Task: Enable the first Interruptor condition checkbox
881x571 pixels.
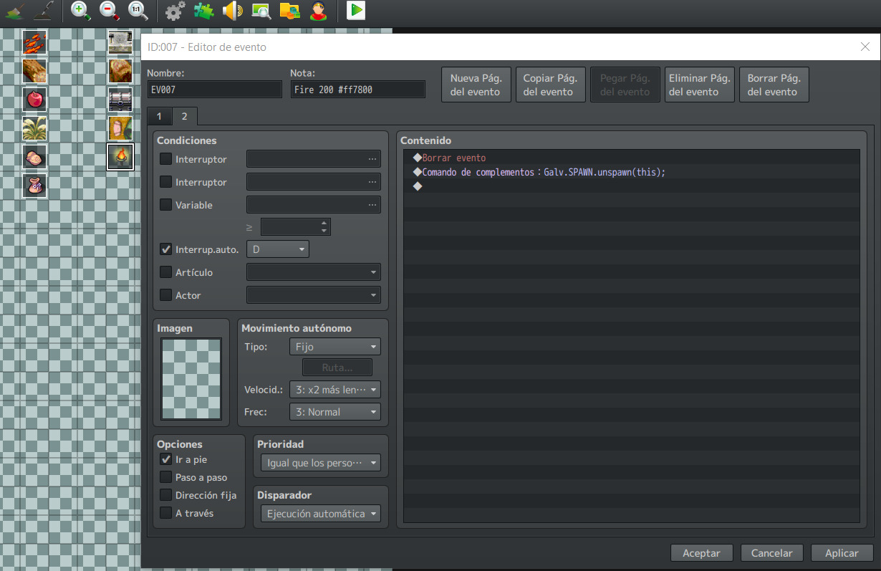Action: coord(165,159)
